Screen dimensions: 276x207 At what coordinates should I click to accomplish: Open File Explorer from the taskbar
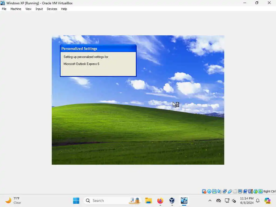pyautogui.click(x=149, y=201)
